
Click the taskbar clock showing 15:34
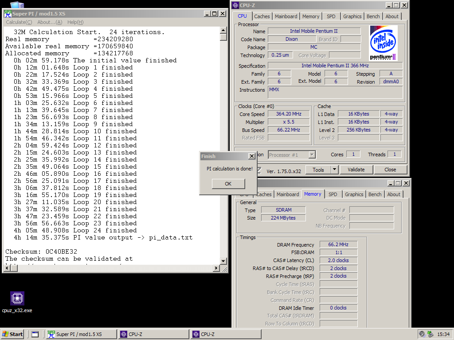tap(443, 334)
